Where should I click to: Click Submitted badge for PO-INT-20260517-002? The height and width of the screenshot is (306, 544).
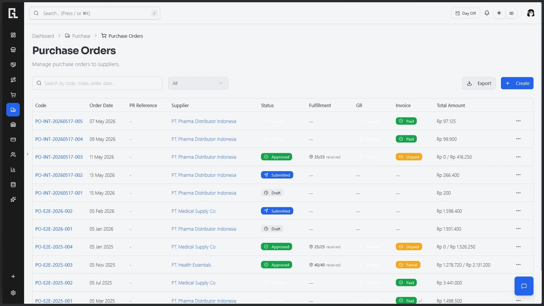click(277, 175)
